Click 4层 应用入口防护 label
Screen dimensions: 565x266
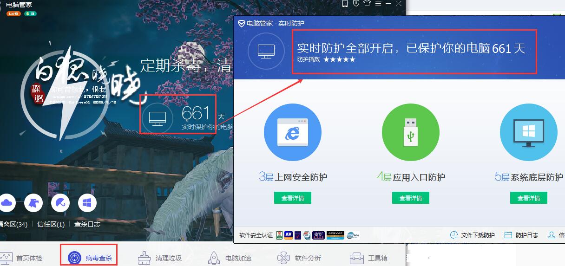[411, 177]
